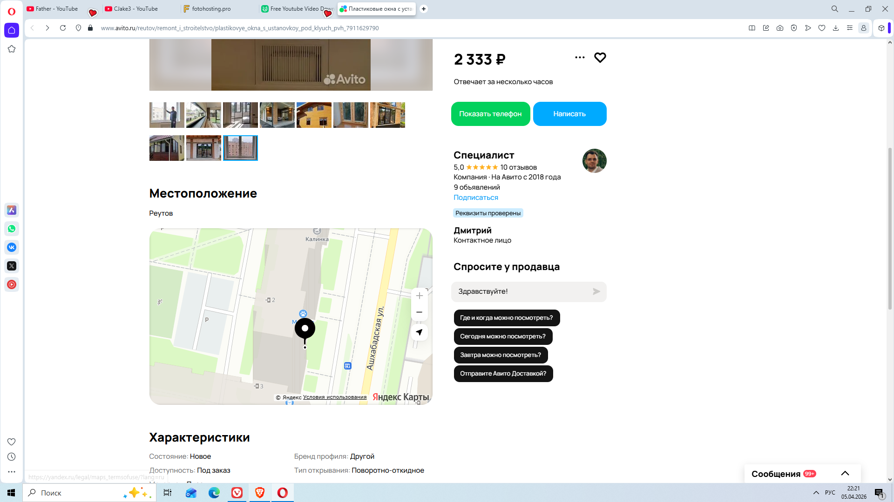Screen dimensions: 894x502
Task: Click the Opera snapshot camera icon
Action: pos(780,28)
